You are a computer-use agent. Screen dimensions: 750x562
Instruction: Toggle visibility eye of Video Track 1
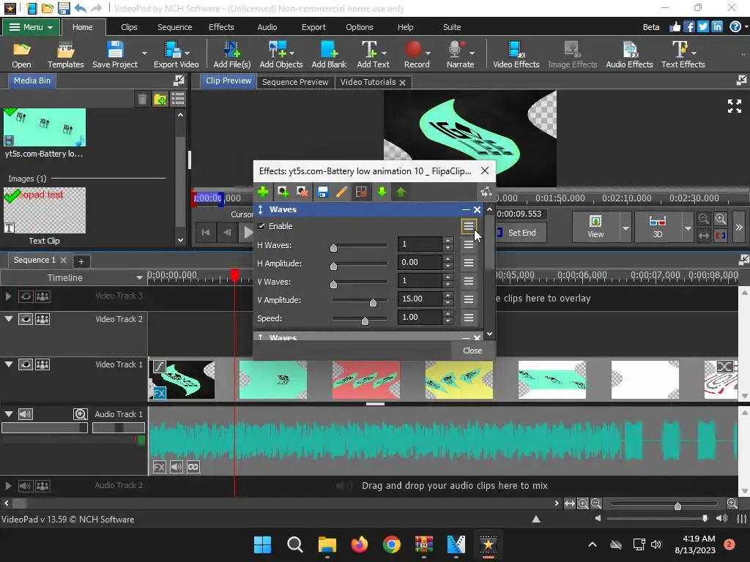click(x=26, y=364)
